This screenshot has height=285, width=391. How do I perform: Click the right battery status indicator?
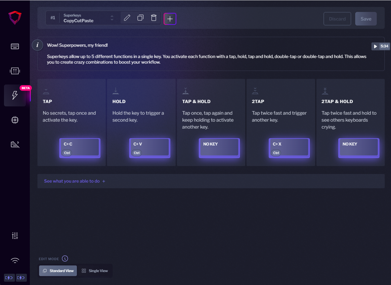(21, 277)
